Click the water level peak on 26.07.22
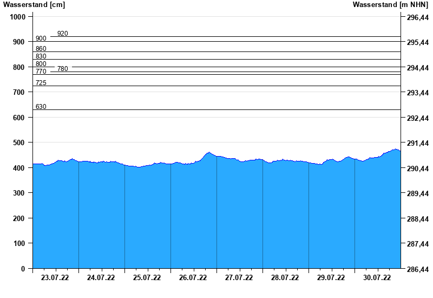Screen dimensions: 433x298 209,152
